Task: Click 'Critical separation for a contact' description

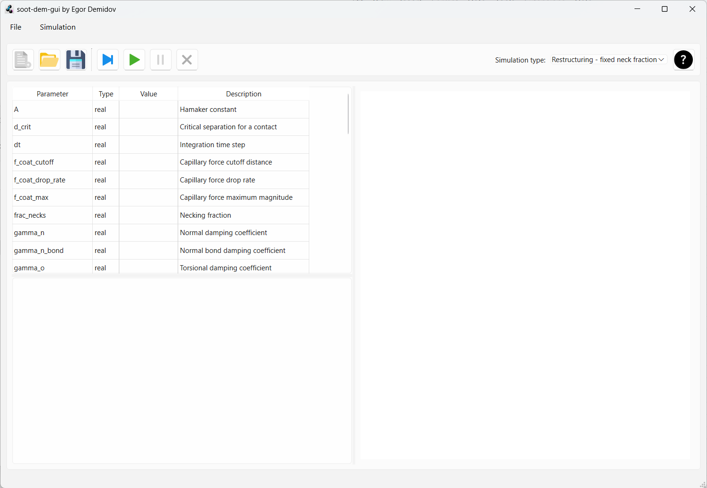Action: click(x=244, y=127)
